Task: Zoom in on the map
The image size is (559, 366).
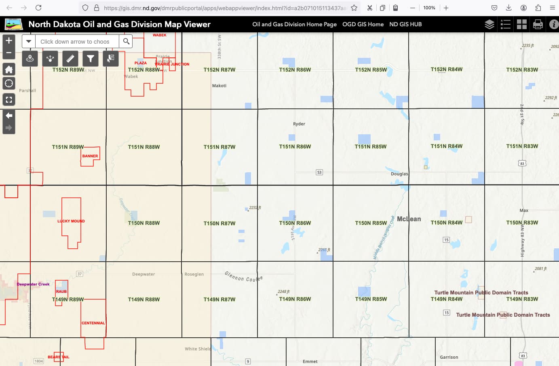Action: tap(9, 40)
